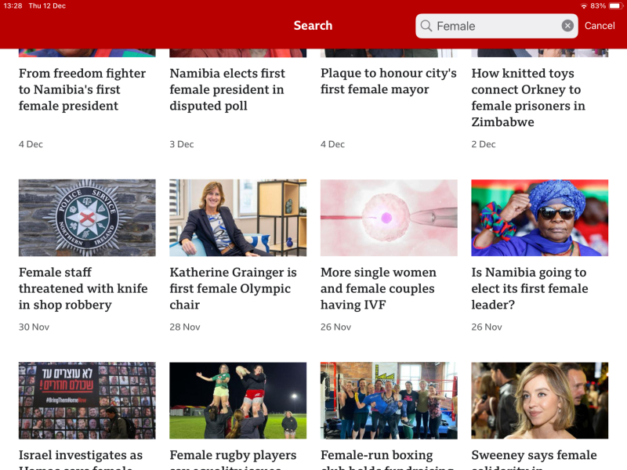Tap the Police Service Northern Ireland crest thumbnail
Image resolution: width=627 pixels, height=470 pixels.
click(x=86, y=218)
